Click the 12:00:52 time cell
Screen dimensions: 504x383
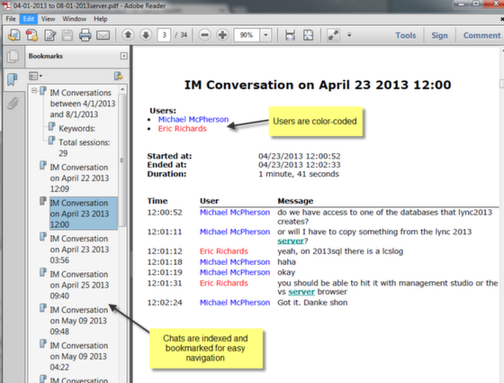[165, 213]
